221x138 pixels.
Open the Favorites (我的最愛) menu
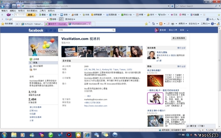[32, 11]
